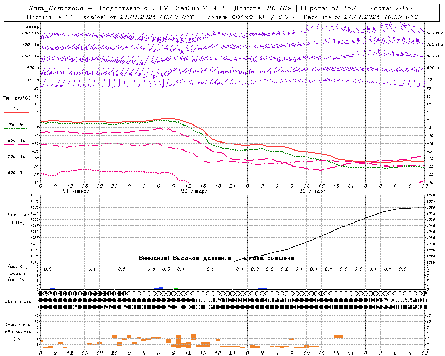Image resolution: width=445 pixels, height=356 pixels.
Task: Click the "Тем-ра(°C)" temperature panel label
Action: point(16,98)
